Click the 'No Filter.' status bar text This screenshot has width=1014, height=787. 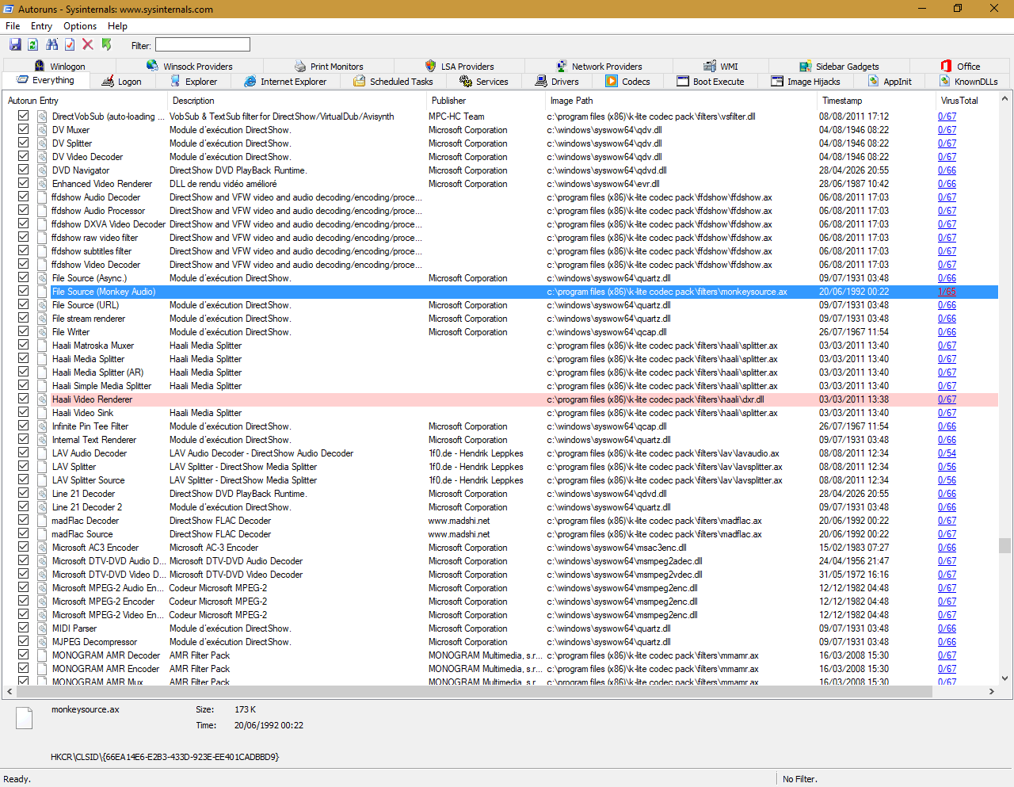(800, 779)
